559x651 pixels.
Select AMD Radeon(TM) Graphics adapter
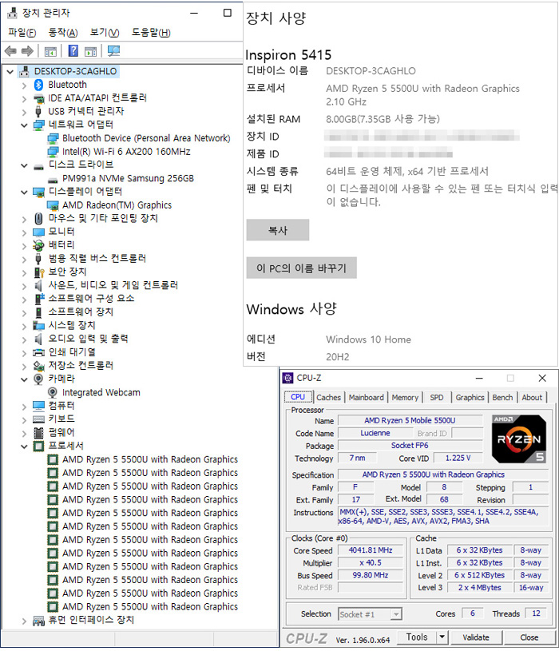click(117, 205)
